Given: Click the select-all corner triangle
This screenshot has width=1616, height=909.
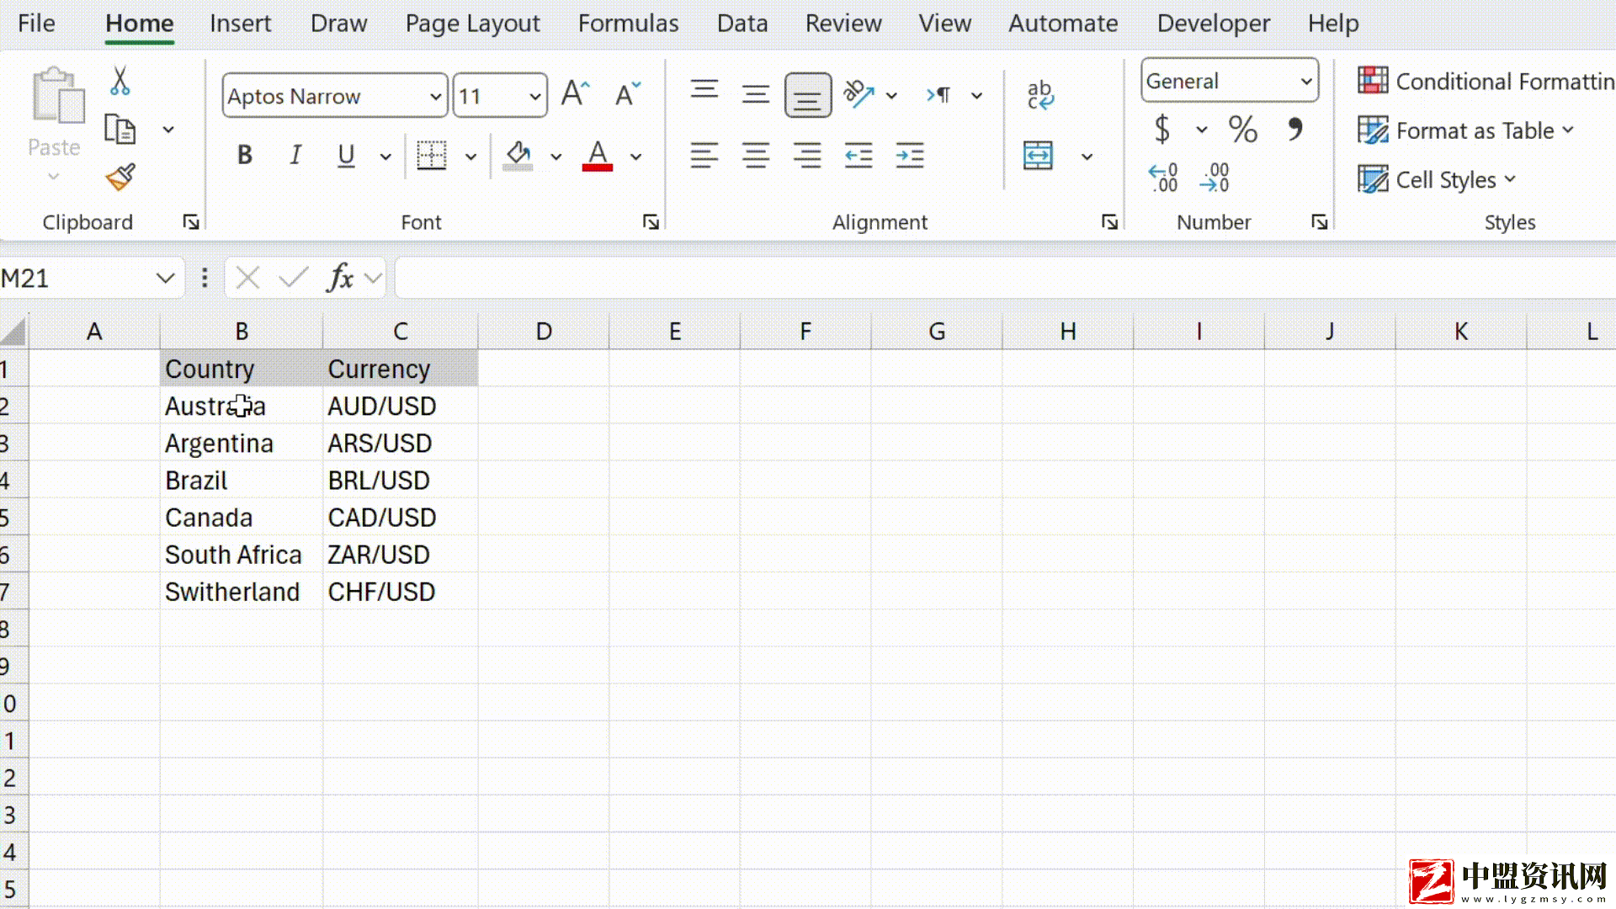Looking at the screenshot, I should tap(13, 332).
